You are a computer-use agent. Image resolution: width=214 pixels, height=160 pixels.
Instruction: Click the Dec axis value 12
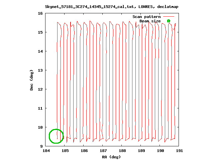40,89
